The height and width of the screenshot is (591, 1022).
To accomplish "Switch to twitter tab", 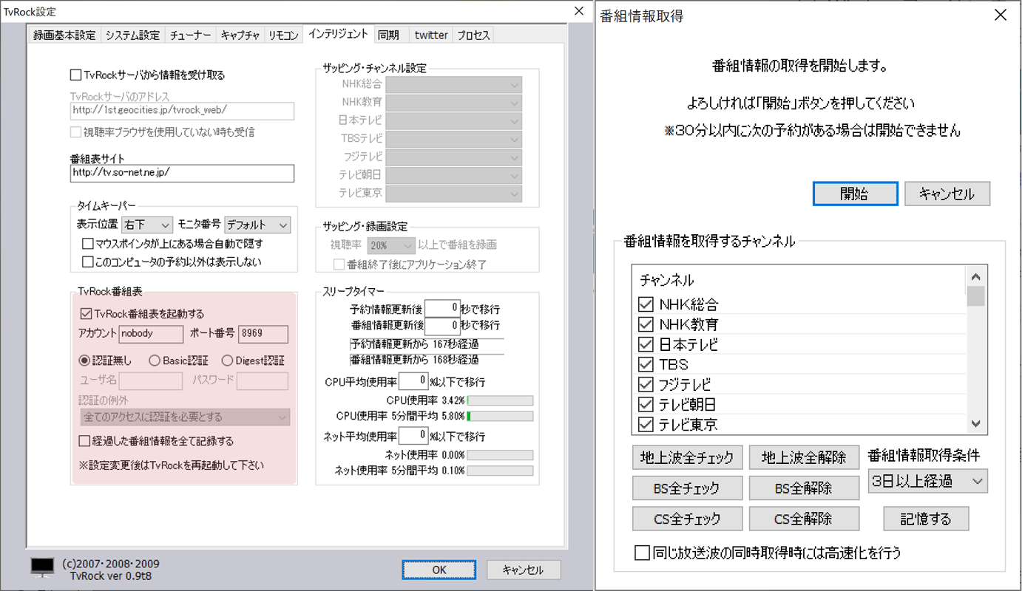I will 430,35.
